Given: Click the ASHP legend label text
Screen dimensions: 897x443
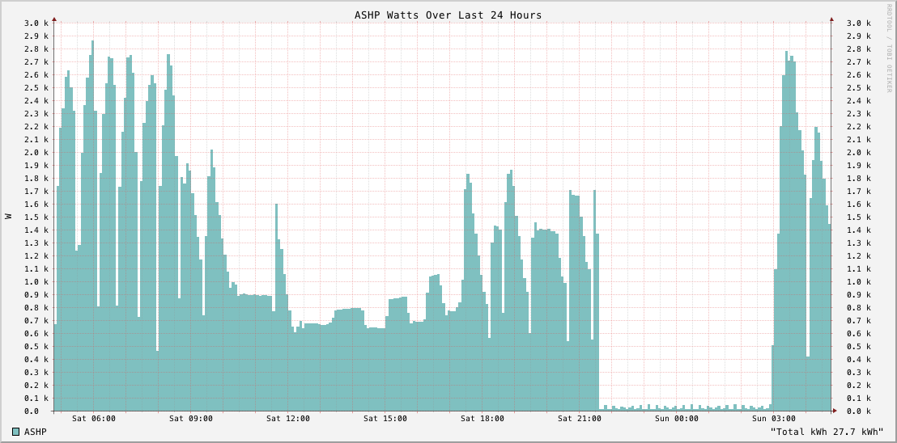Looking at the screenshot, I should (x=36, y=432).
